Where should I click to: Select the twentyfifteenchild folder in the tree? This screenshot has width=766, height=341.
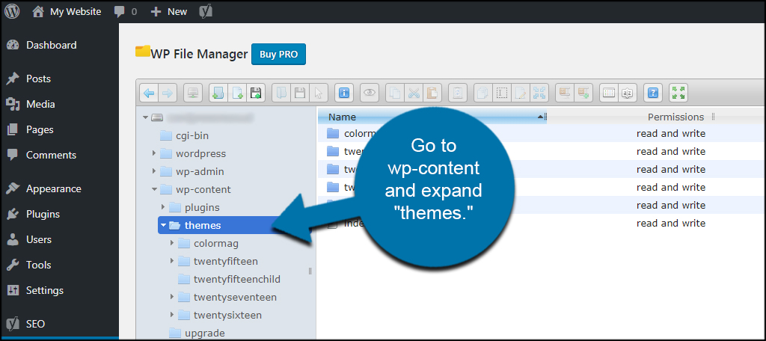point(236,279)
